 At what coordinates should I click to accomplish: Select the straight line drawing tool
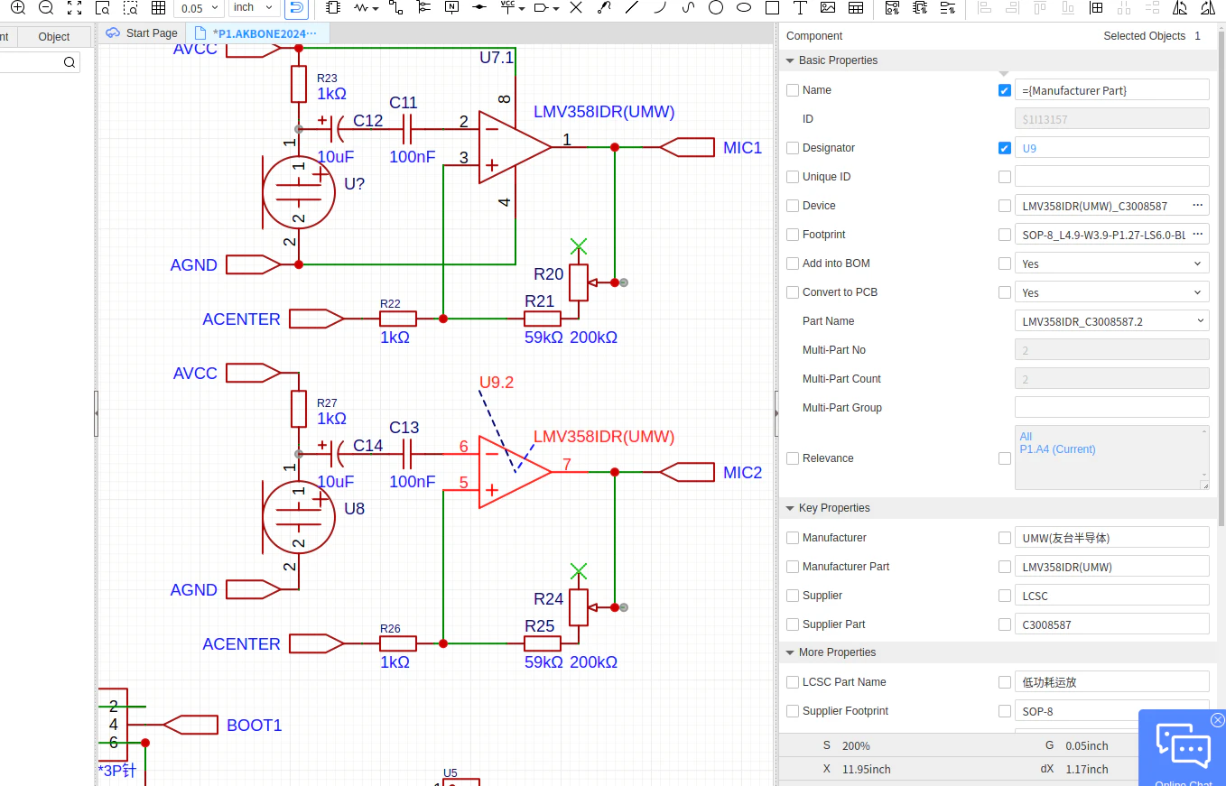click(632, 8)
